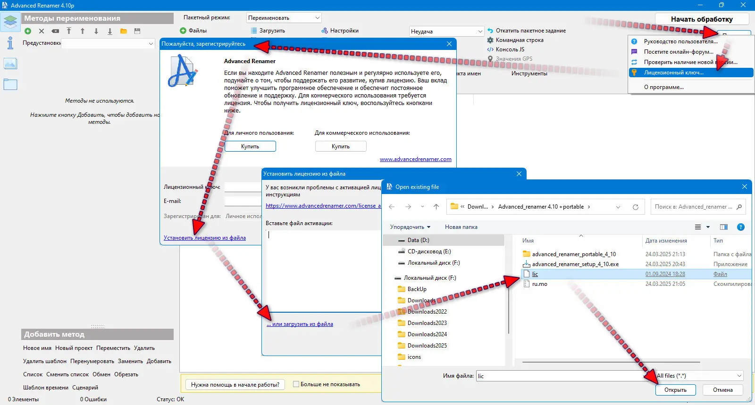This screenshot has width=755, height=405.
Task: Select Лицензионный ключ menu entry
Action: [691, 73]
